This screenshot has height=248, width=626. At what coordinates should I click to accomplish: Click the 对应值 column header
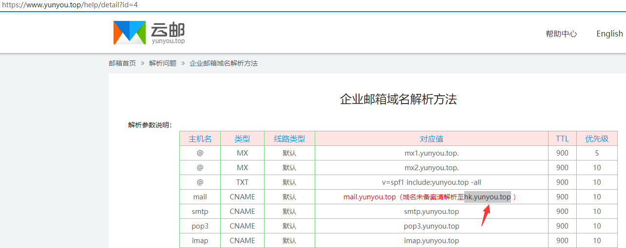[431, 139]
